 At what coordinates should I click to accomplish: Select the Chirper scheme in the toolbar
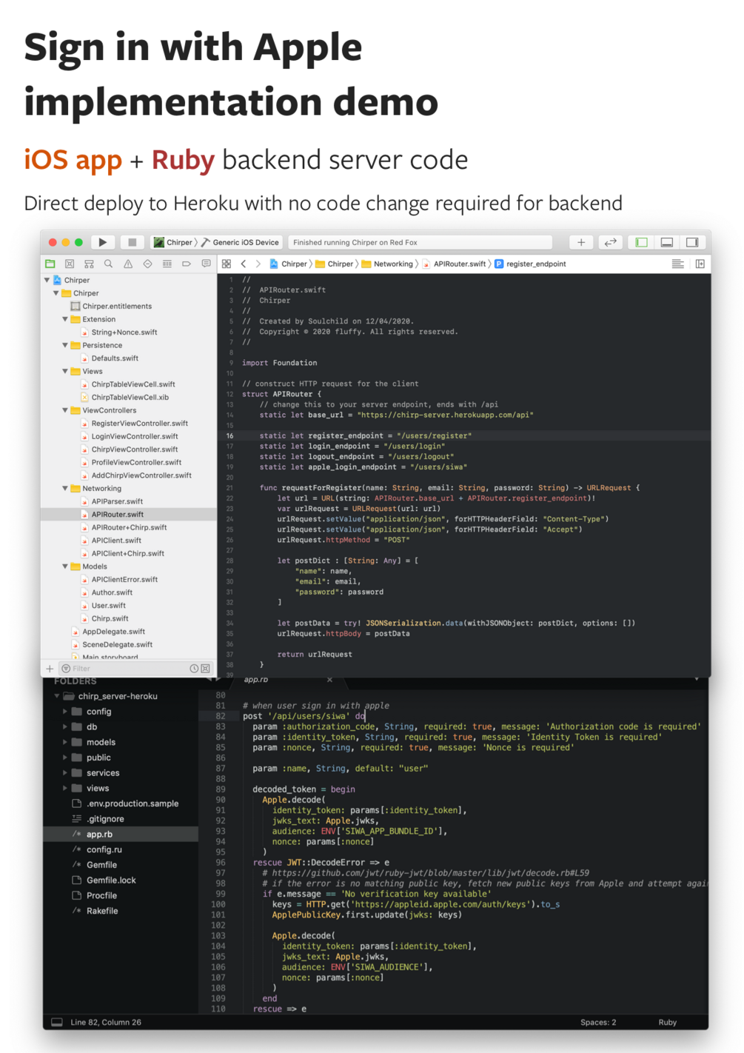point(173,242)
